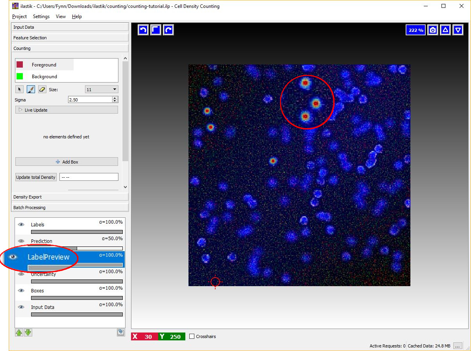Select the brush labeling tool
The height and width of the screenshot is (351, 471).
pyautogui.click(x=31, y=89)
